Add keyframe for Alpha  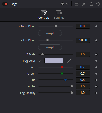[x=96, y=86]
